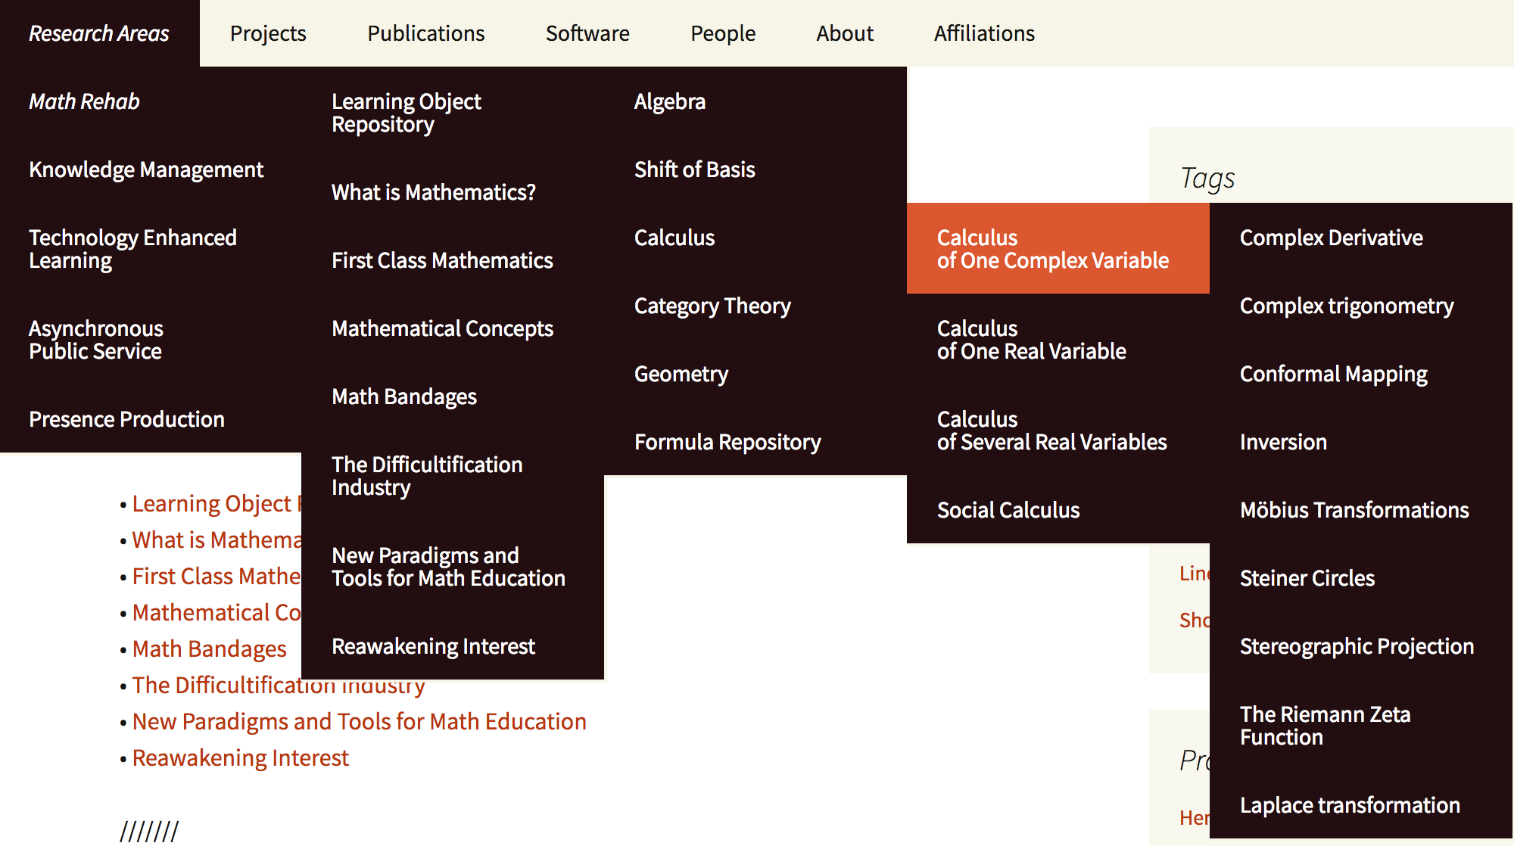Viewport: 1514px width, 846px height.
Task: Select Technology Enhanced Learning submenu item
Action: click(132, 249)
